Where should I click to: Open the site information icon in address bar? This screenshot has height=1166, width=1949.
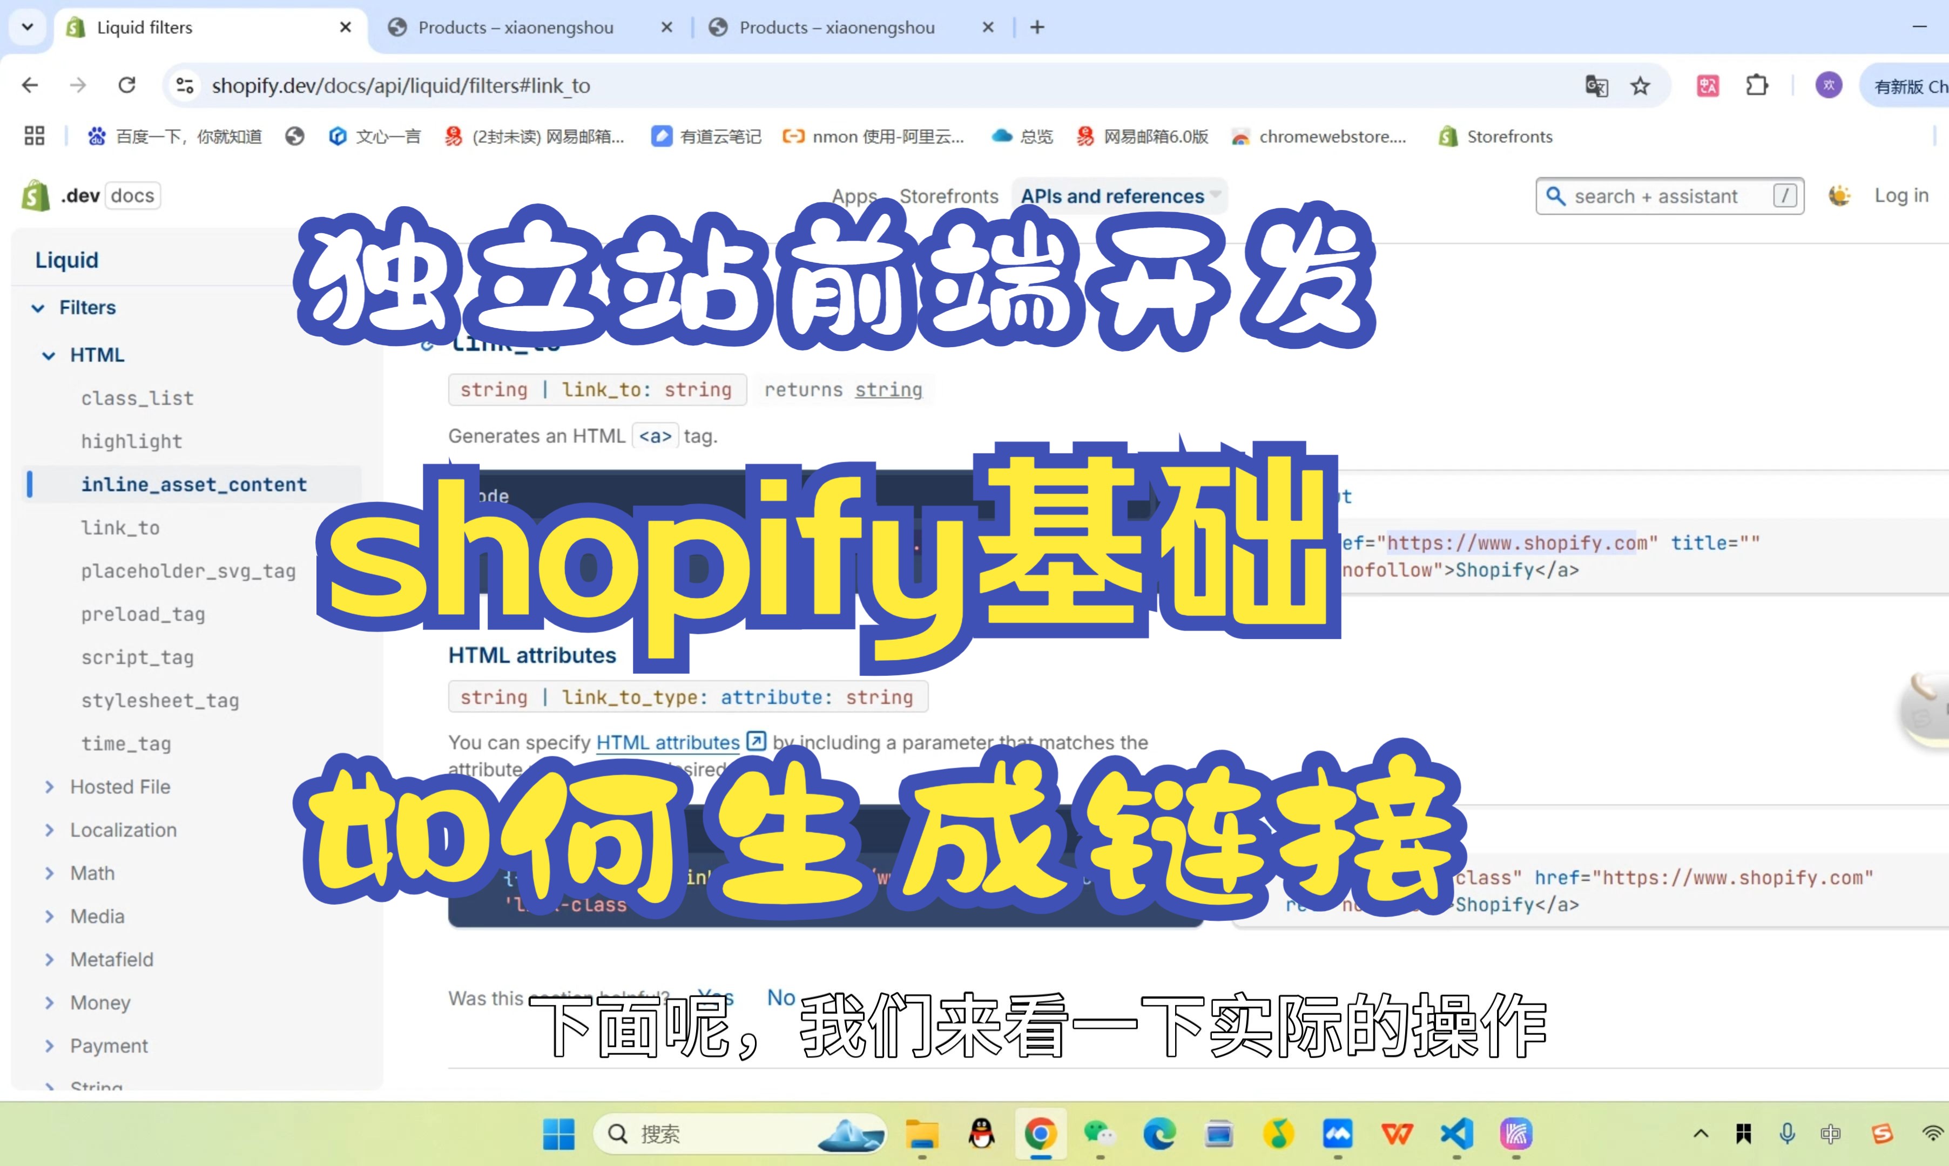(x=185, y=85)
